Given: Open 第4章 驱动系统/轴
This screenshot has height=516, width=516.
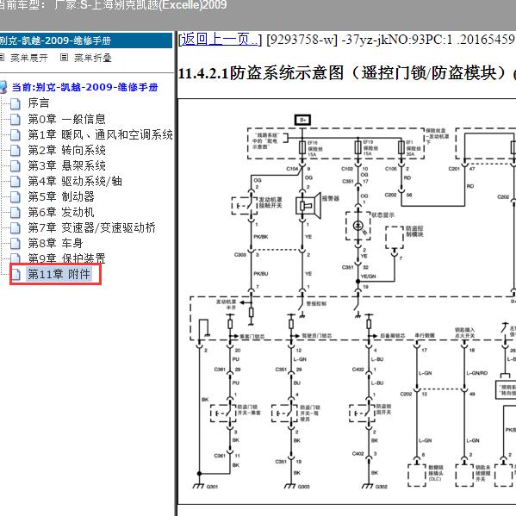Looking at the screenshot, I should [x=75, y=181].
